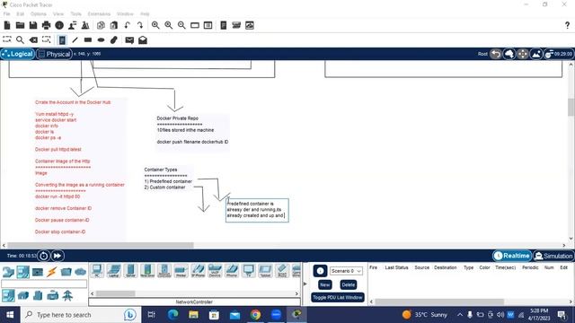Image resolution: width=575 pixels, height=323 pixels.
Task: Activate the Place Note tool
Action: pos(62,39)
